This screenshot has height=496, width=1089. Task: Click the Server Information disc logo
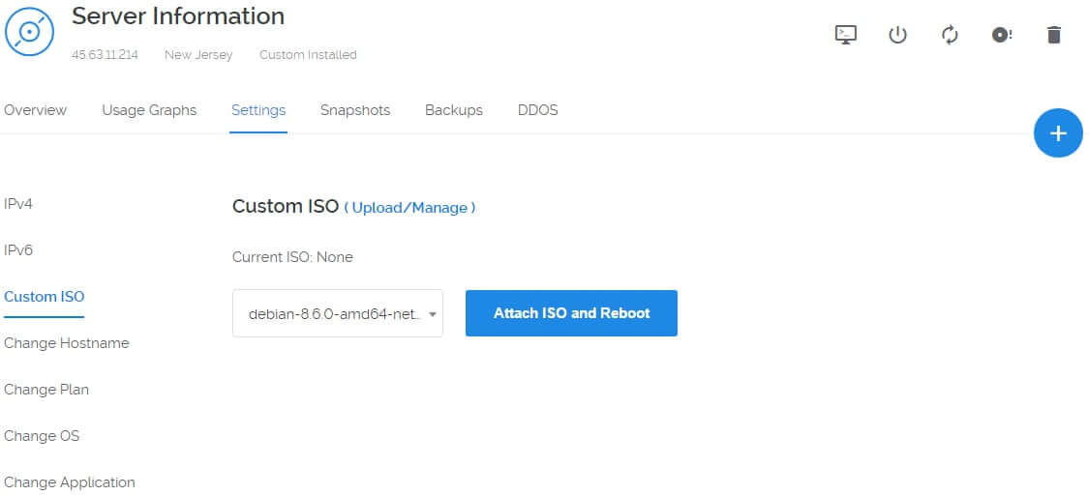(x=30, y=32)
